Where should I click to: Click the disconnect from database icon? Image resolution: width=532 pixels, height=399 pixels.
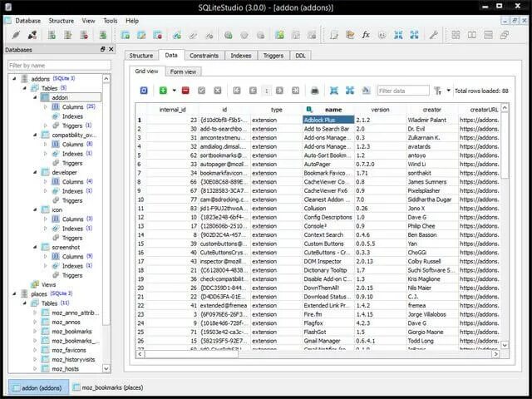pyautogui.click(x=32, y=35)
